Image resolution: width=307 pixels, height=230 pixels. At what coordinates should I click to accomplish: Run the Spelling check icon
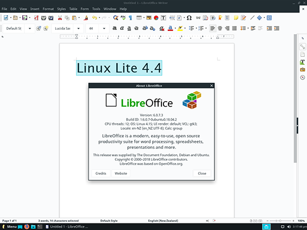coord(123,18)
